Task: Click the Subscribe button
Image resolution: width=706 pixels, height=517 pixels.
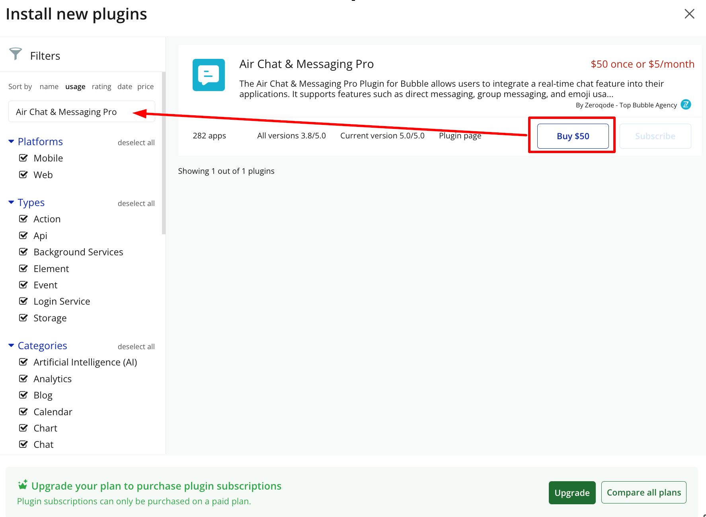Action: tap(655, 136)
